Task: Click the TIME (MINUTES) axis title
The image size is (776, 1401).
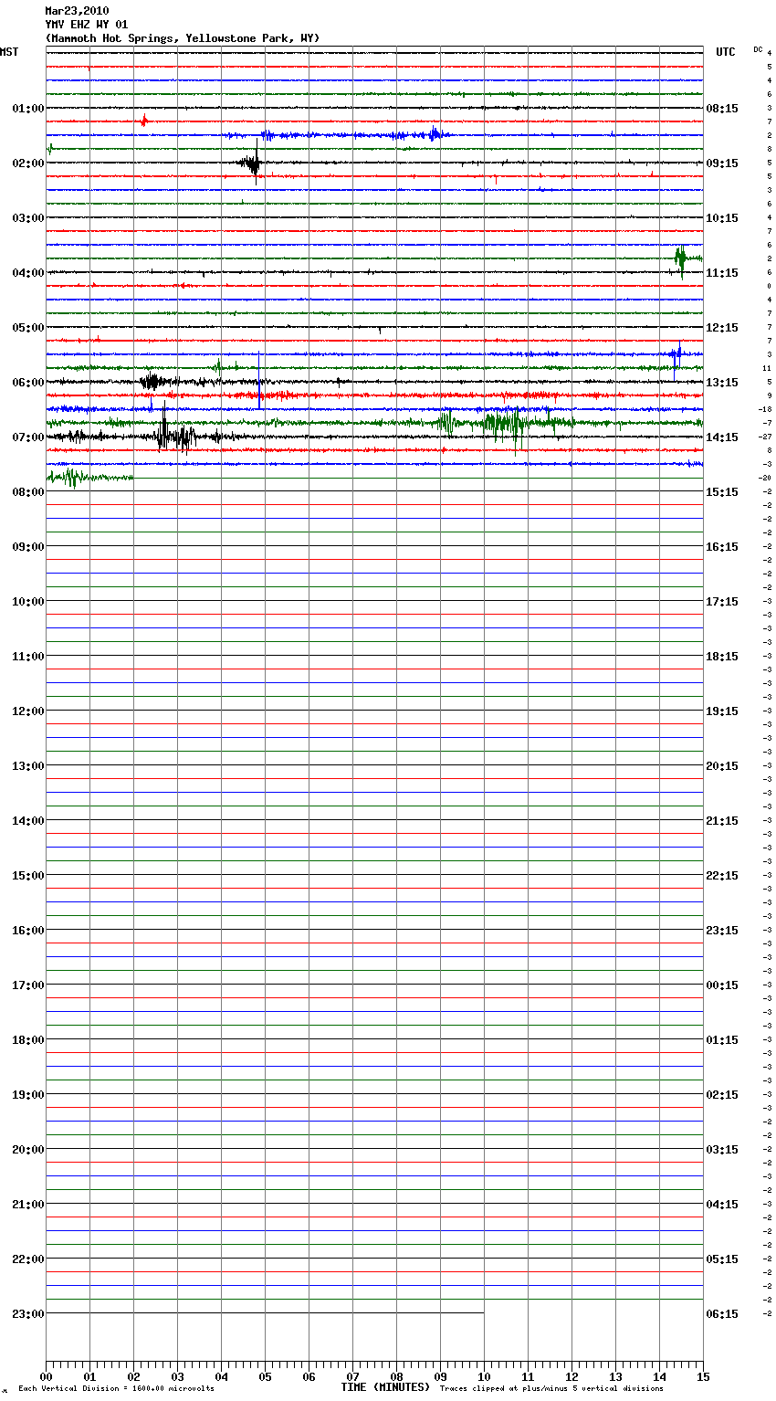Action: (x=385, y=1387)
